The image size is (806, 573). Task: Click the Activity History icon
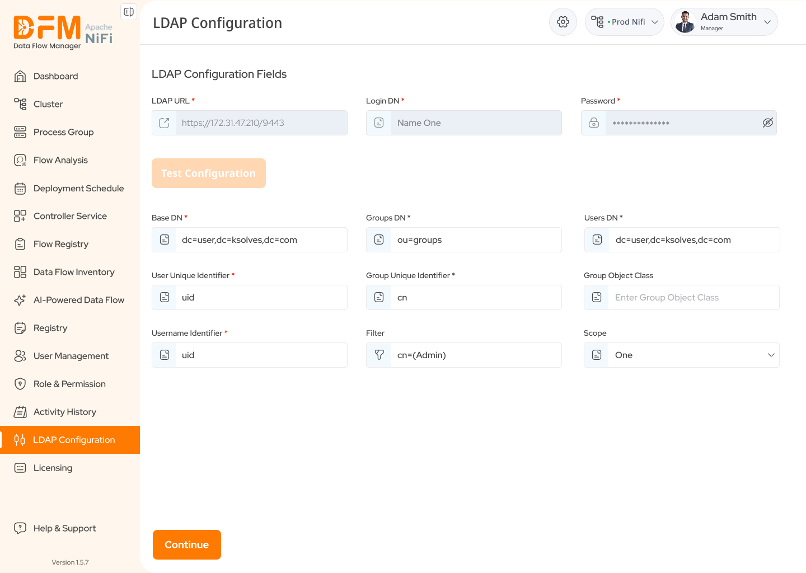(x=20, y=412)
